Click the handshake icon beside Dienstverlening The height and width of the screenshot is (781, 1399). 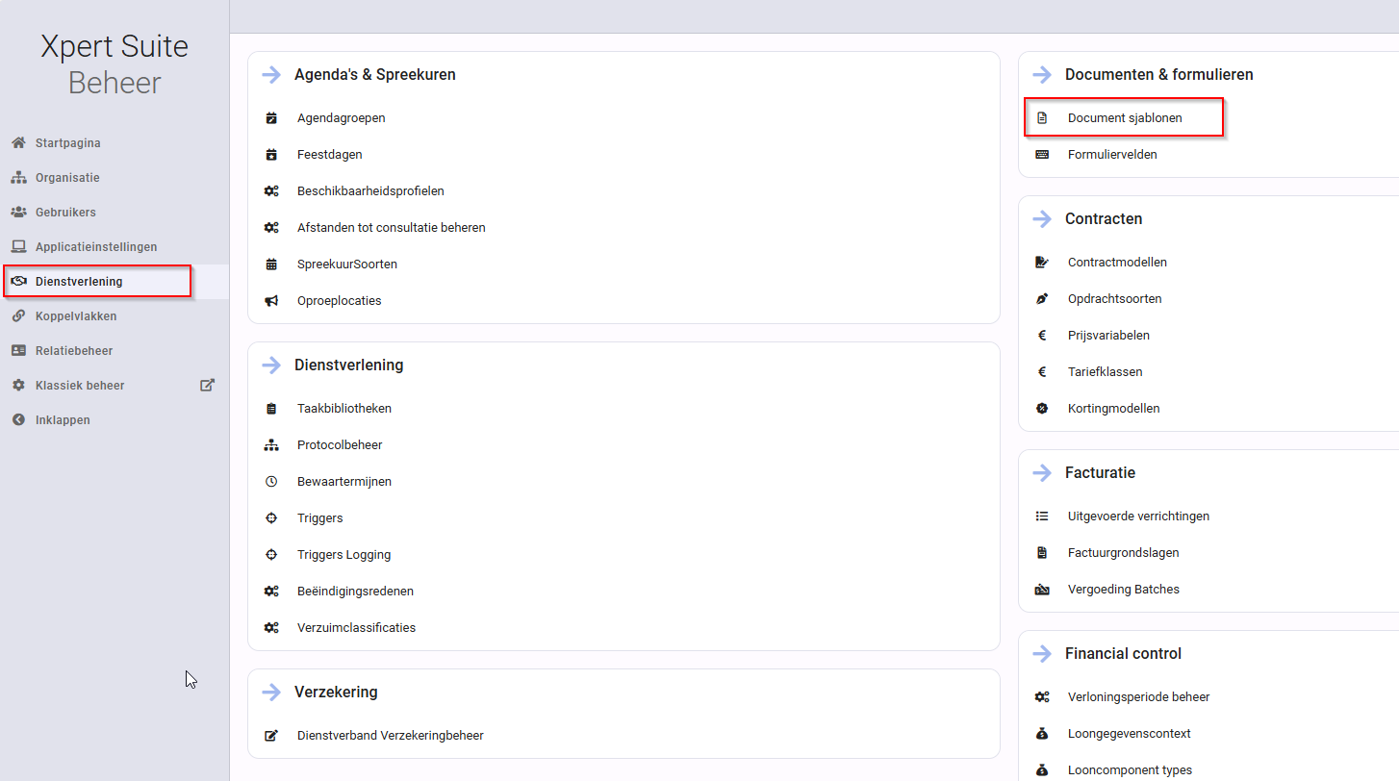18,281
